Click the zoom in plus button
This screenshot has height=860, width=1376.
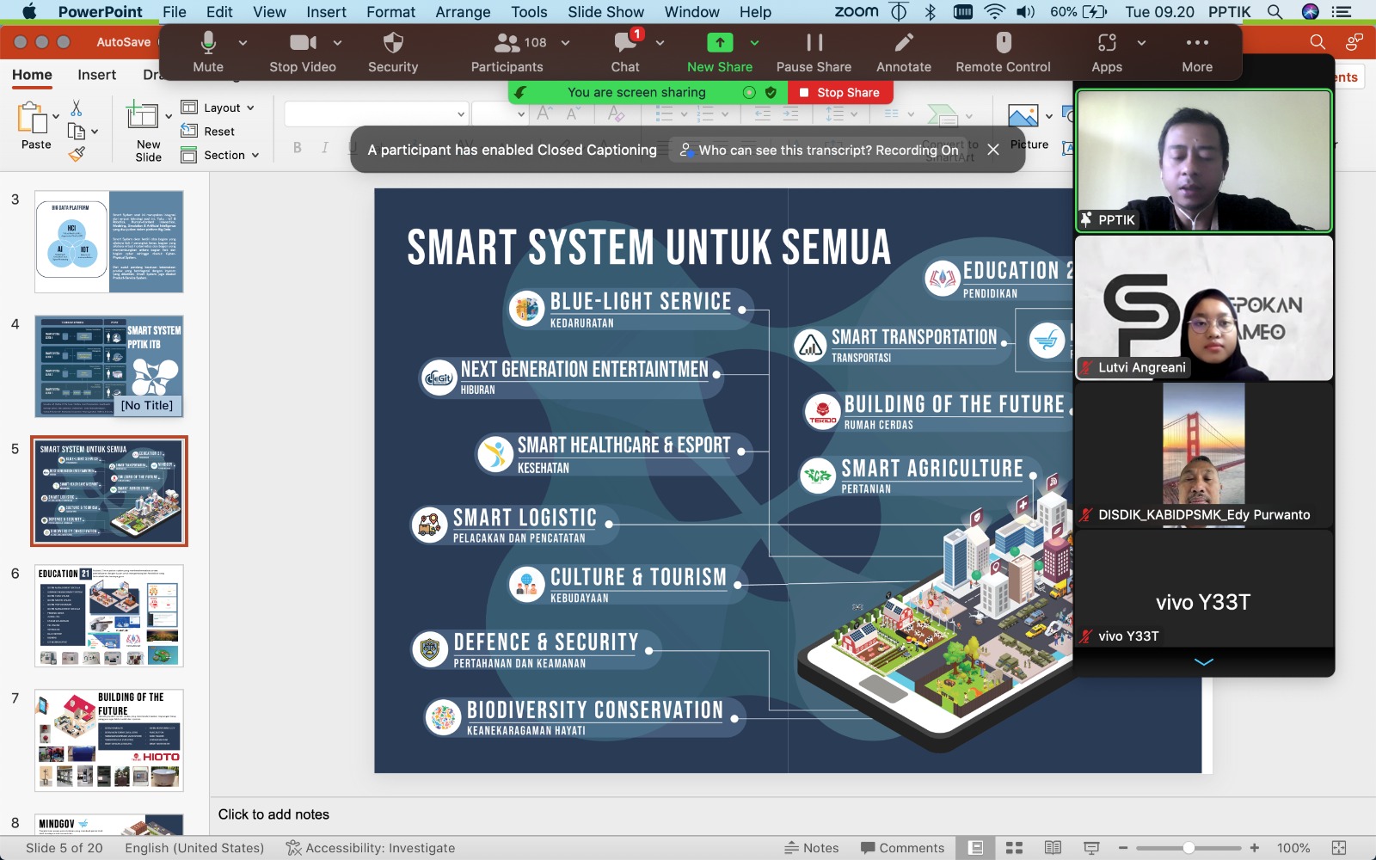coord(1255,848)
